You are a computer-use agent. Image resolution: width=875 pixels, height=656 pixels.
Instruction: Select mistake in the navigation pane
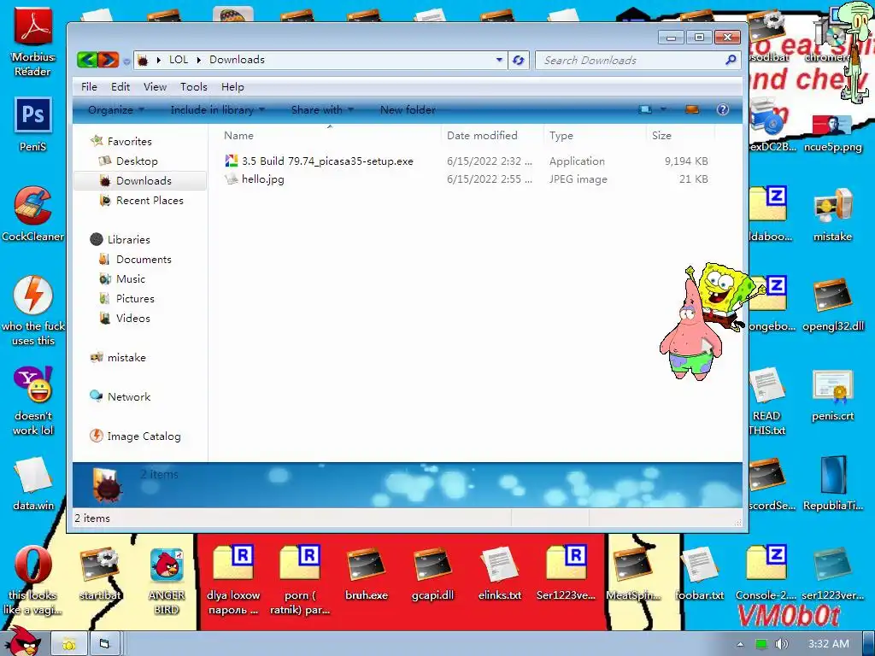[126, 358]
